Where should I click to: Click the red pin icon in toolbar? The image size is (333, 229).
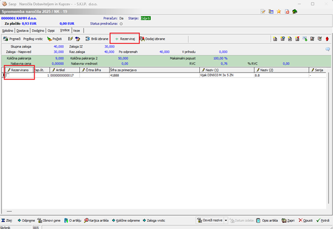(327, 39)
